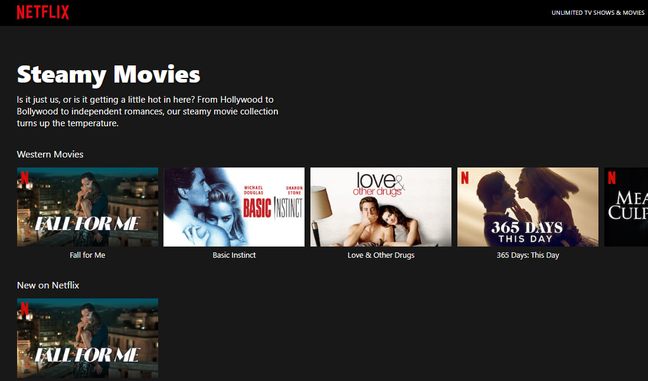The width and height of the screenshot is (648, 381).
Task: Click the 365 Days: This Day title text
Action: coord(528,255)
